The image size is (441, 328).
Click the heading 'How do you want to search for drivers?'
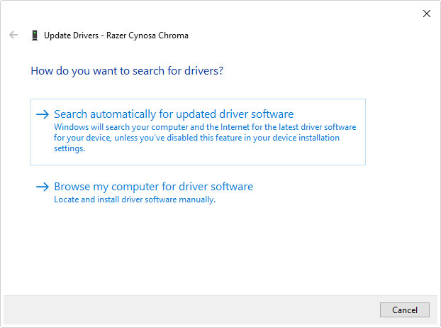(127, 71)
